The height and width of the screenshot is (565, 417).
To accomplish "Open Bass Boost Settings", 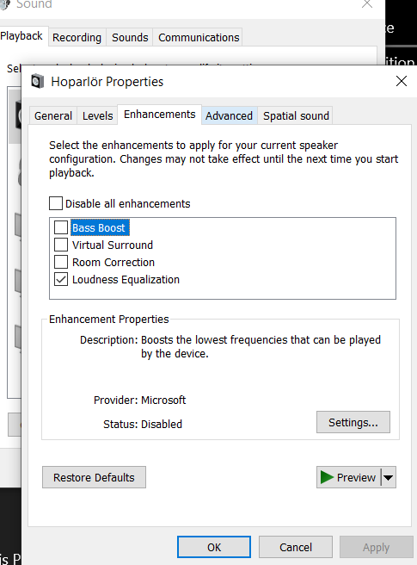I will tap(353, 422).
